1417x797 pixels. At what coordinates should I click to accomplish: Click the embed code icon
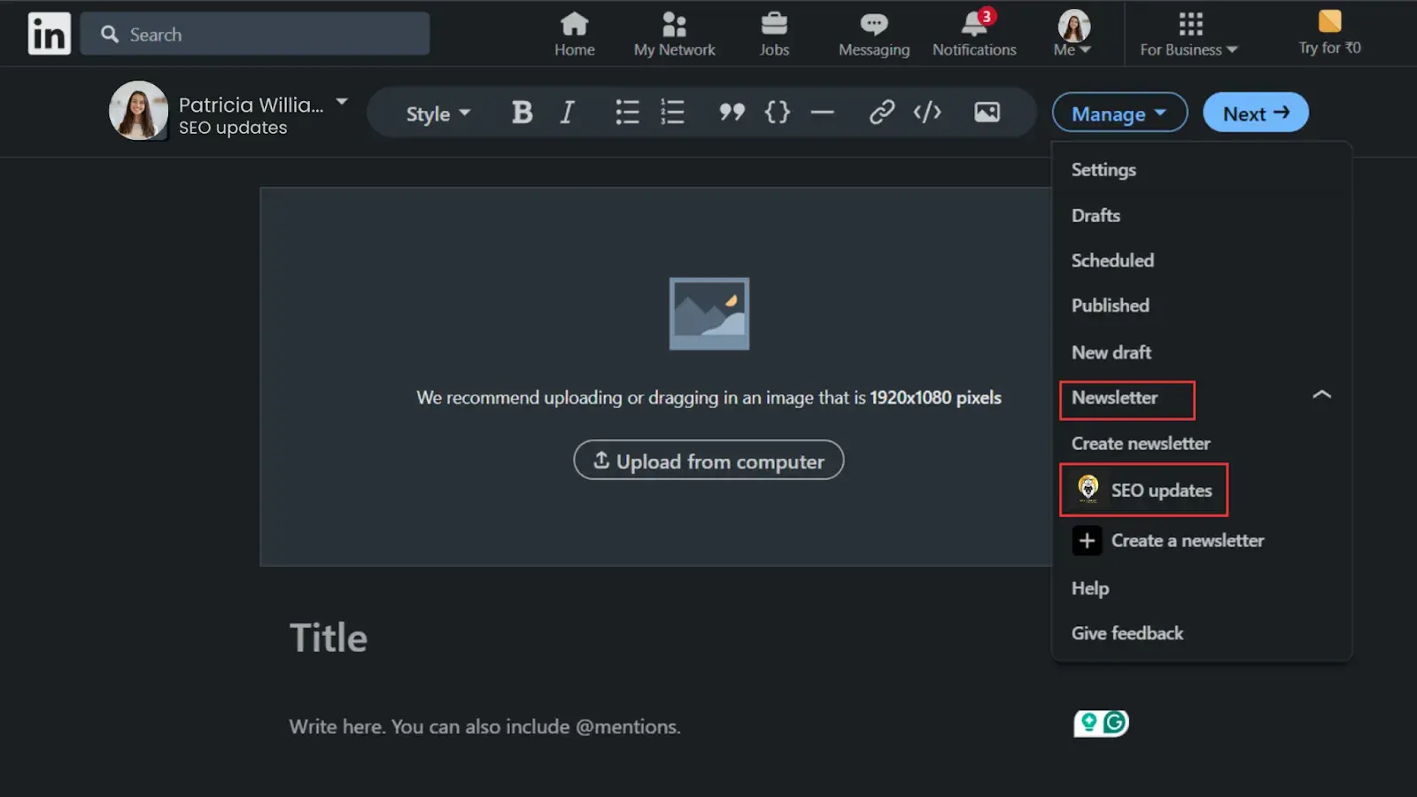(x=926, y=112)
